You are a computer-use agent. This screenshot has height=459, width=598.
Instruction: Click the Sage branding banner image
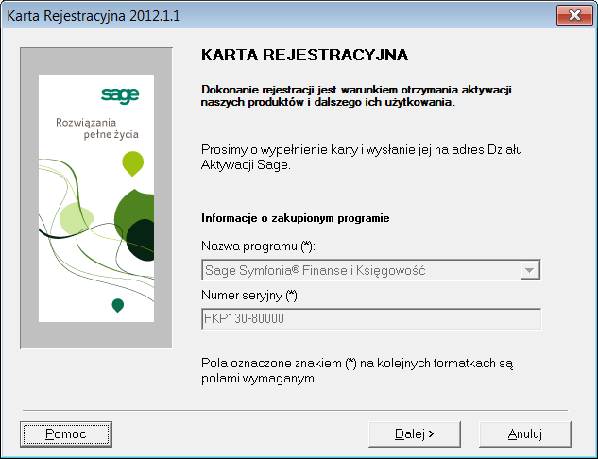click(96, 198)
